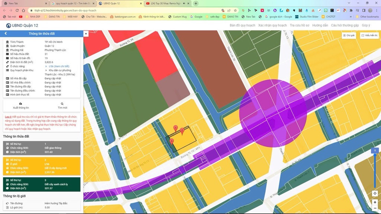381x214 pixels.
Task: Close the YouTube Top 30 Nhạc Remix tab
Action: 188,3
